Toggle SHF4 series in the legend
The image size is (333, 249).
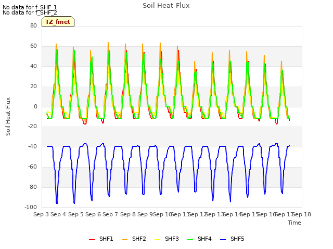pos(199,239)
